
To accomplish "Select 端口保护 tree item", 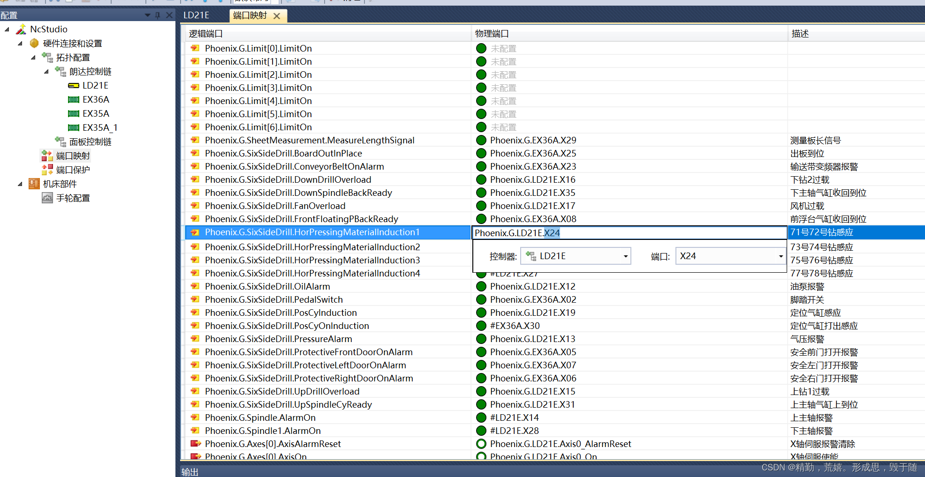I will [73, 170].
